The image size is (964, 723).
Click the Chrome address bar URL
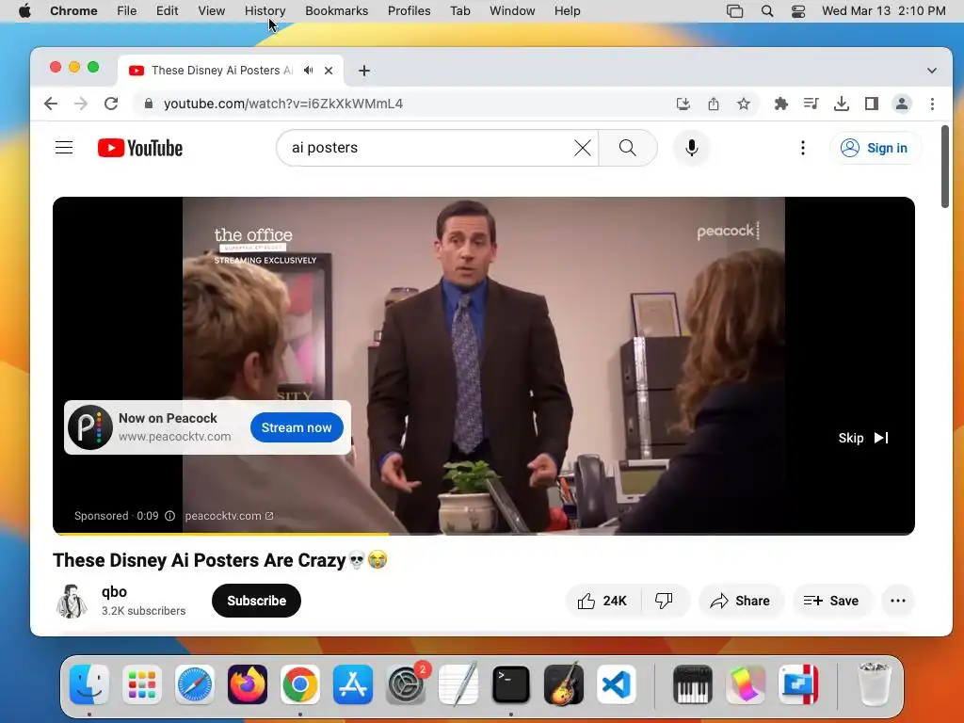(x=282, y=104)
